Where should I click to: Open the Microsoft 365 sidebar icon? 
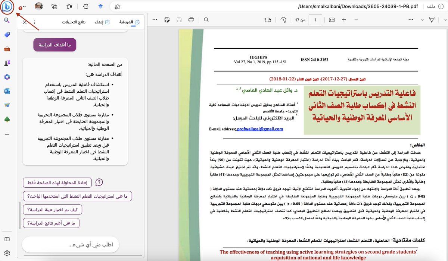pyautogui.click(x=7, y=77)
